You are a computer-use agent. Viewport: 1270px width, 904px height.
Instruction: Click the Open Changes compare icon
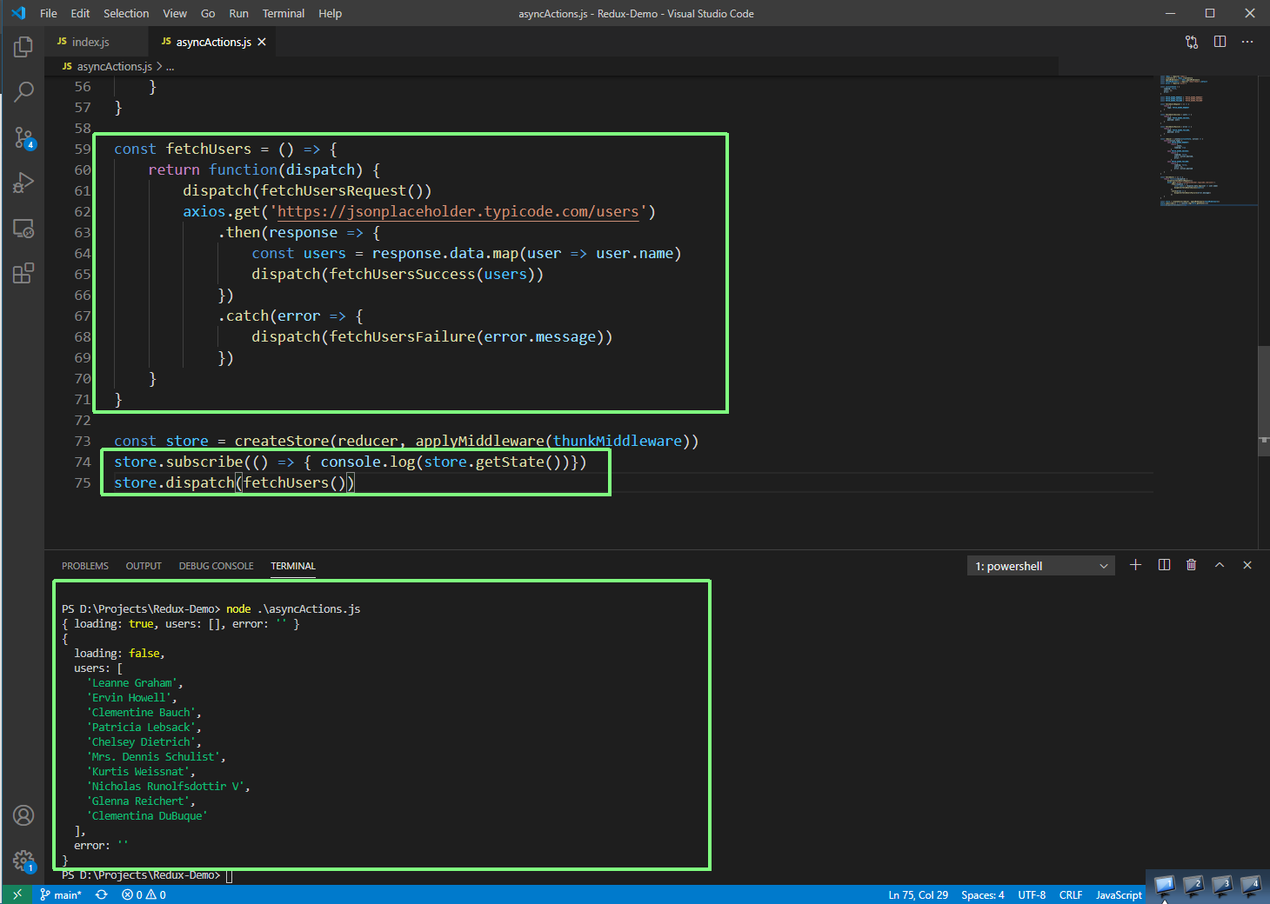[x=1192, y=42]
